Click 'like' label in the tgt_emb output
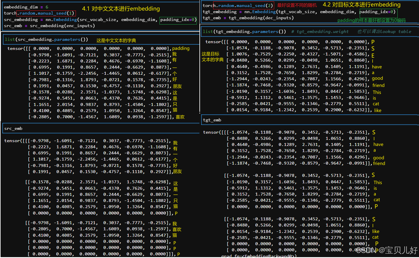 376,231
